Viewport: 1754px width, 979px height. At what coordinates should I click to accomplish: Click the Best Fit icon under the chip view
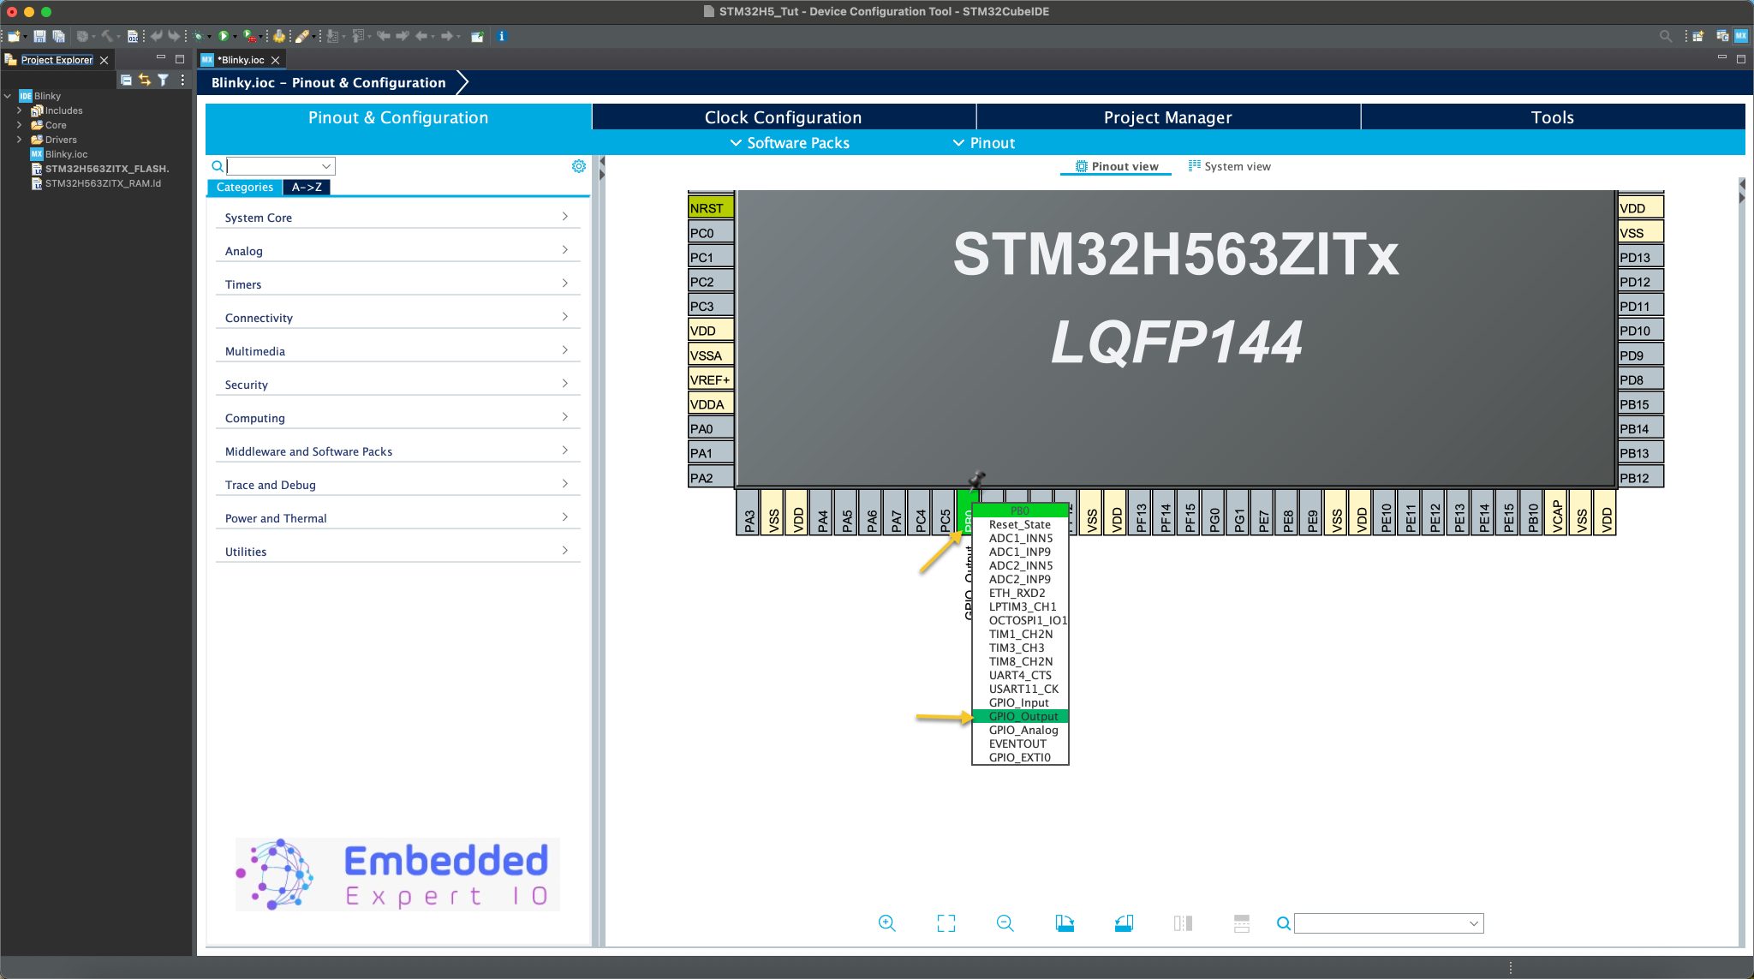(x=946, y=922)
